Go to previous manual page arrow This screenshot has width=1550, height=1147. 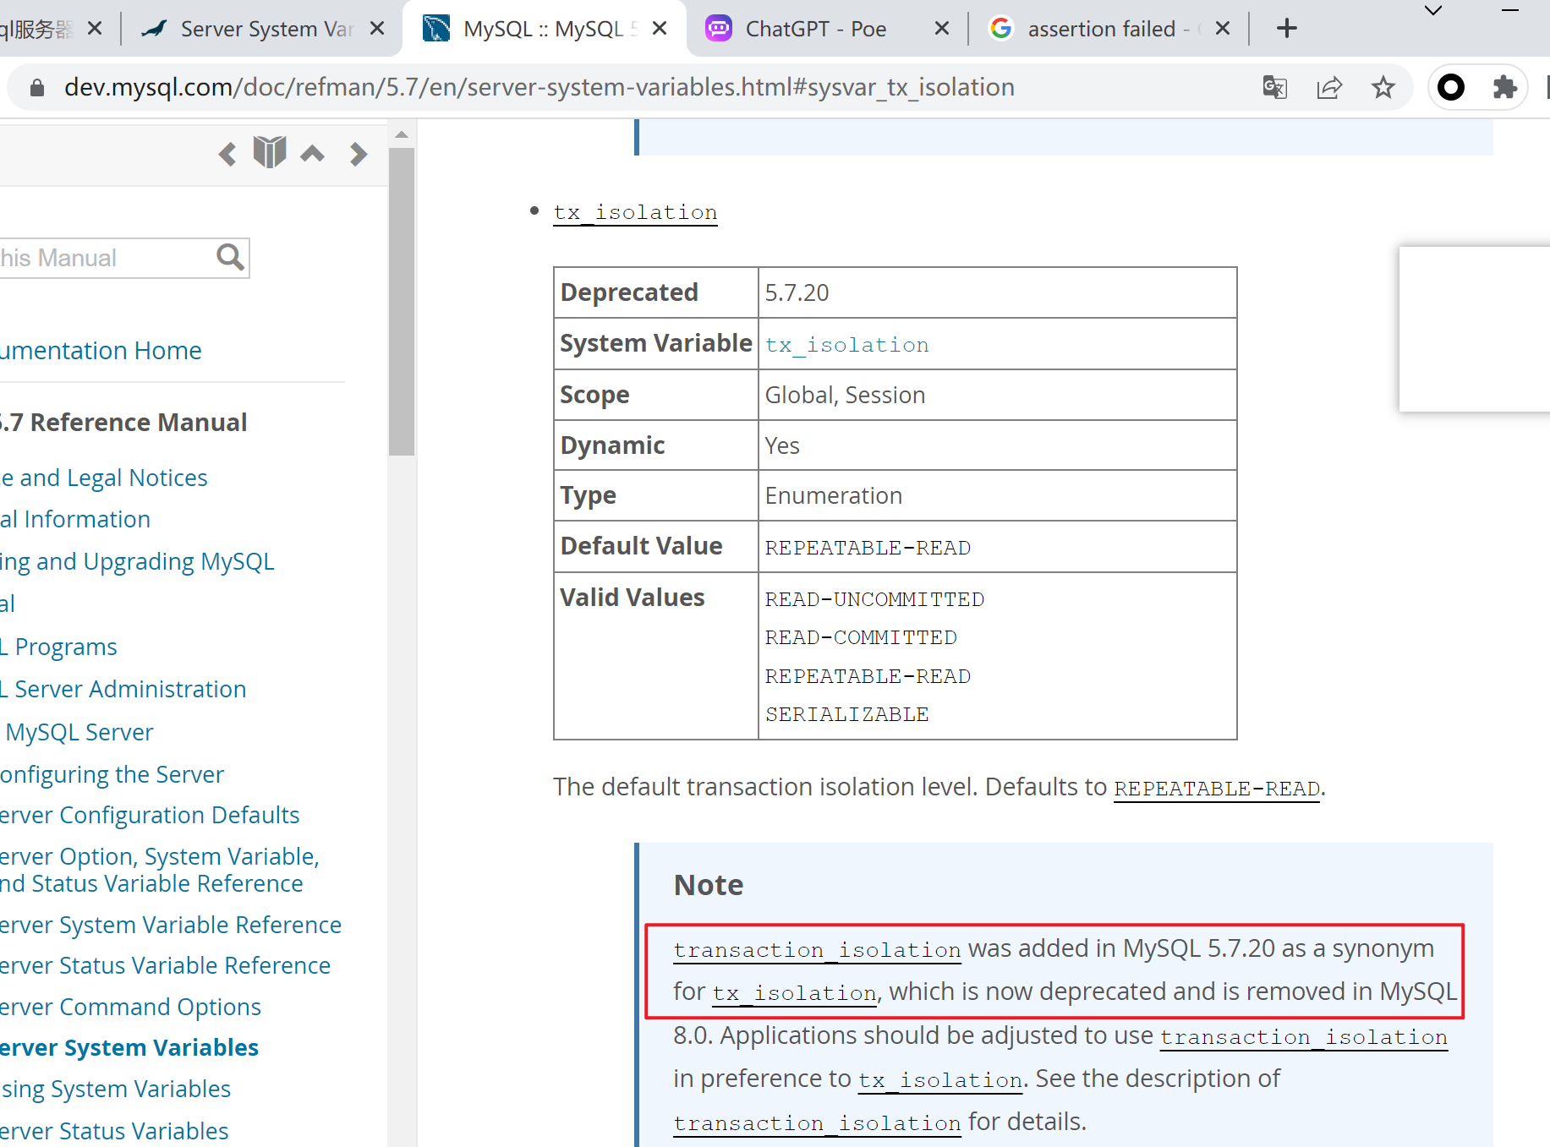pos(227,155)
